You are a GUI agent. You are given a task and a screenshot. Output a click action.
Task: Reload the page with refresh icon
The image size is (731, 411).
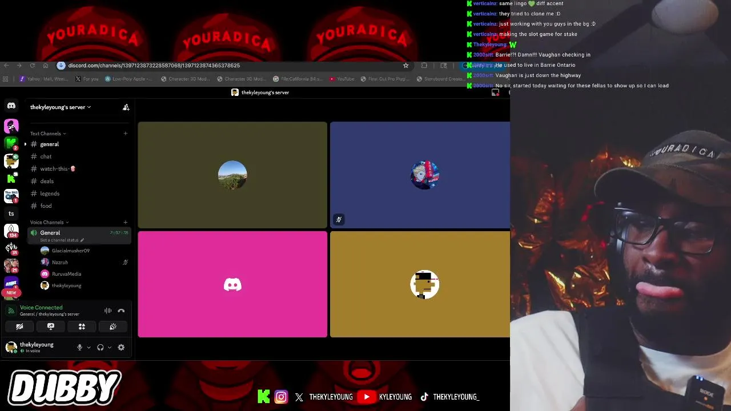[33, 66]
